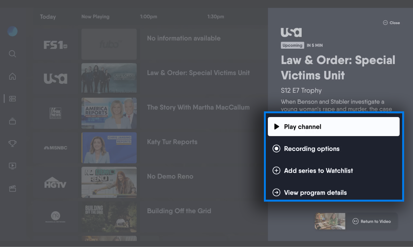Add series to Watchlist
The image size is (413, 247).
pos(318,171)
